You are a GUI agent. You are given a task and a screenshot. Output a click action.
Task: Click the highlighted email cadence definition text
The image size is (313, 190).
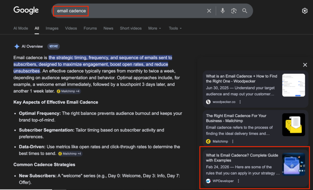tap(93, 64)
